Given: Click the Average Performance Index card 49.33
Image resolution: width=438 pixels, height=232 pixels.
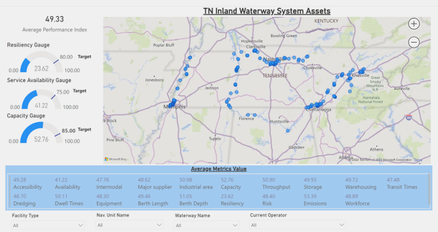Looking at the screenshot, I should point(55,24).
